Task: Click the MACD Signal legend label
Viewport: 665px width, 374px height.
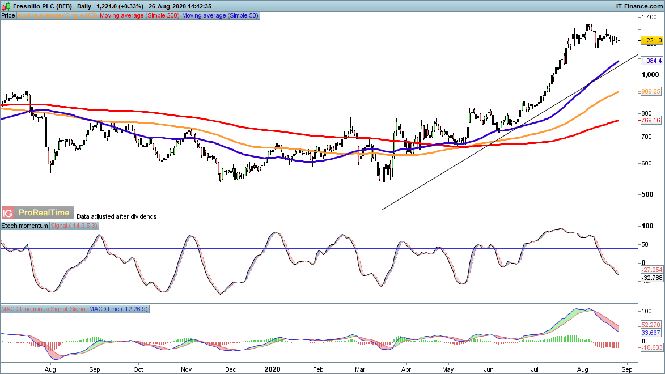Action: click(78, 309)
